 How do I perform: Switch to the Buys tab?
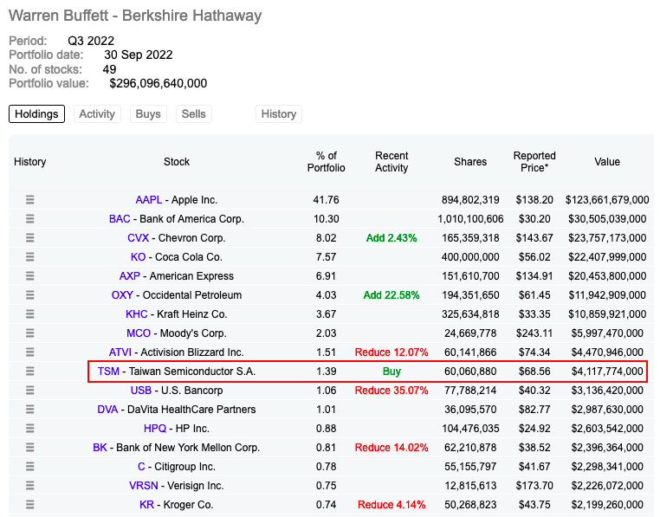click(x=148, y=114)
